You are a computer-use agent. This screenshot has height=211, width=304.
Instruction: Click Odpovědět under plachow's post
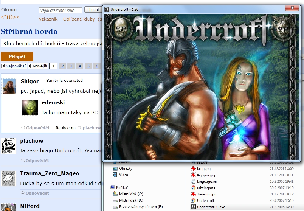point(37,161)
